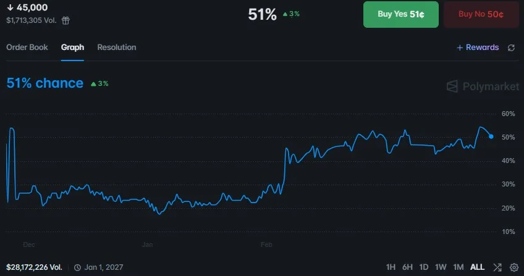Image resolution: width=524 pixels, height=276 pixels.
Task: Set the chart range to 6H
Action: click(x=407, y=267)
